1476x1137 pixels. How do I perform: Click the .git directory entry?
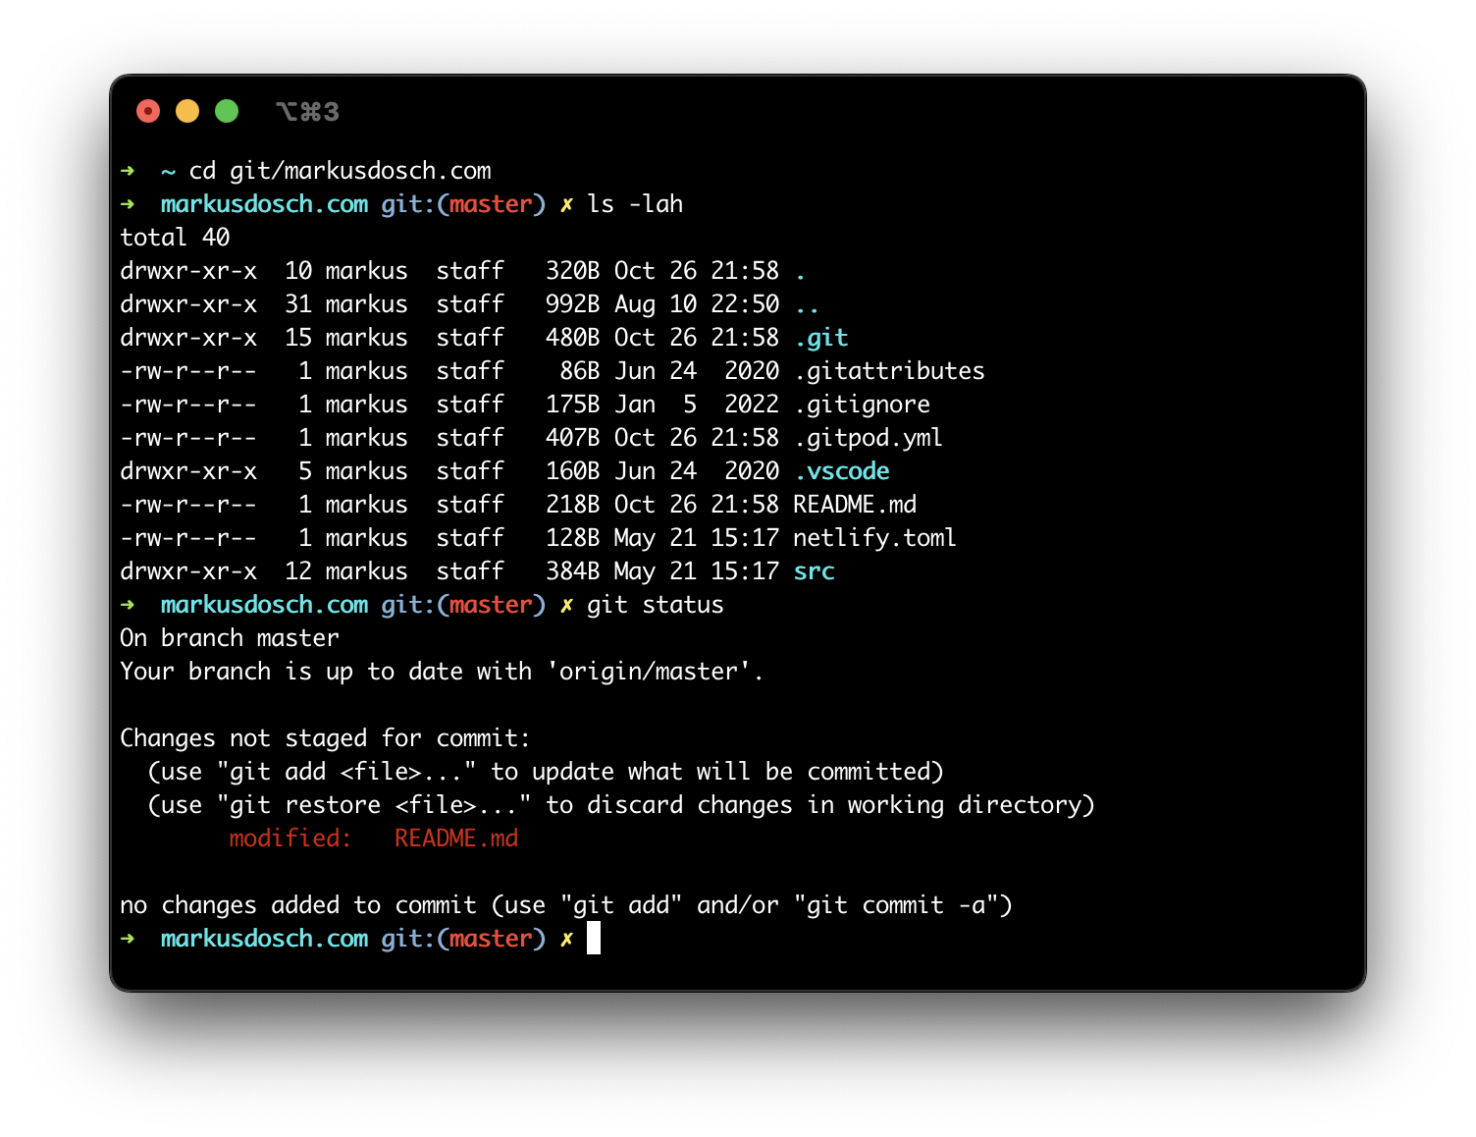821,338
